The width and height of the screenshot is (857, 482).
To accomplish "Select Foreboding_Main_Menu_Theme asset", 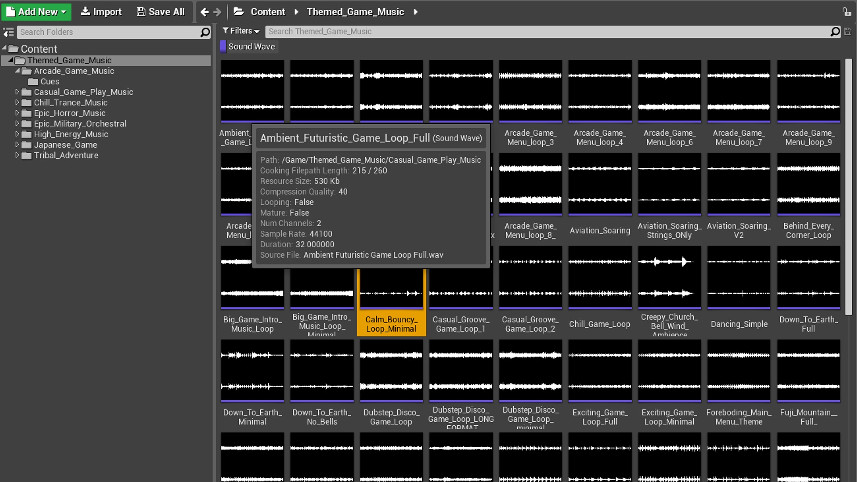I will pos(739,383).
